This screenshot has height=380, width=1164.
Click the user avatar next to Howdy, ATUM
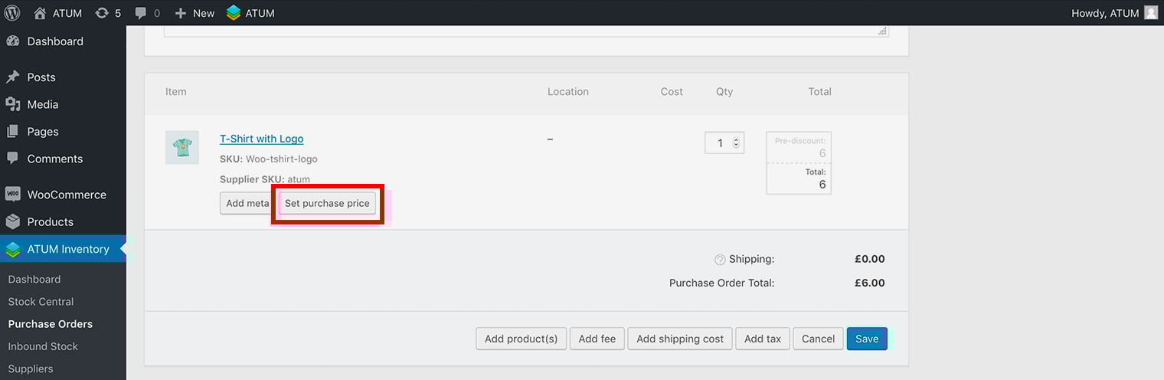(1151, 12)
